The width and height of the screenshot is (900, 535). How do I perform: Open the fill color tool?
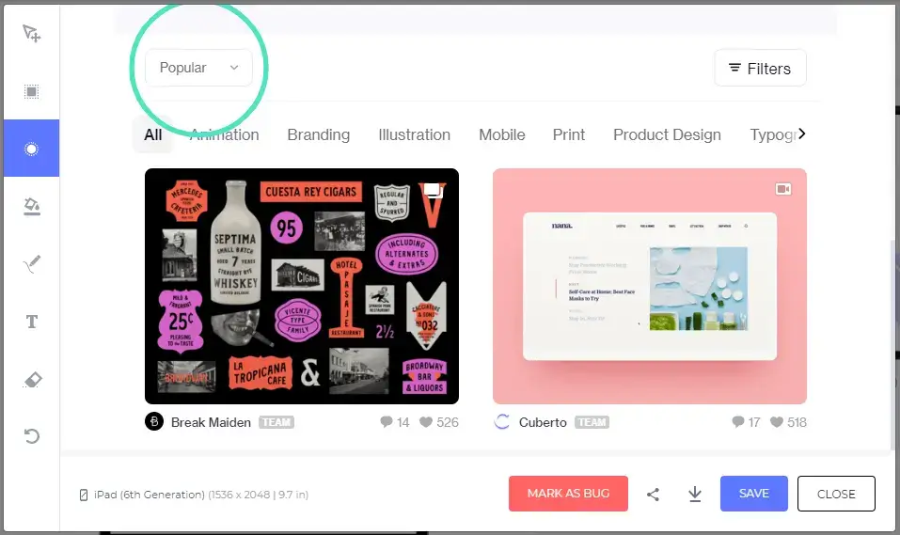click(32, 207)
